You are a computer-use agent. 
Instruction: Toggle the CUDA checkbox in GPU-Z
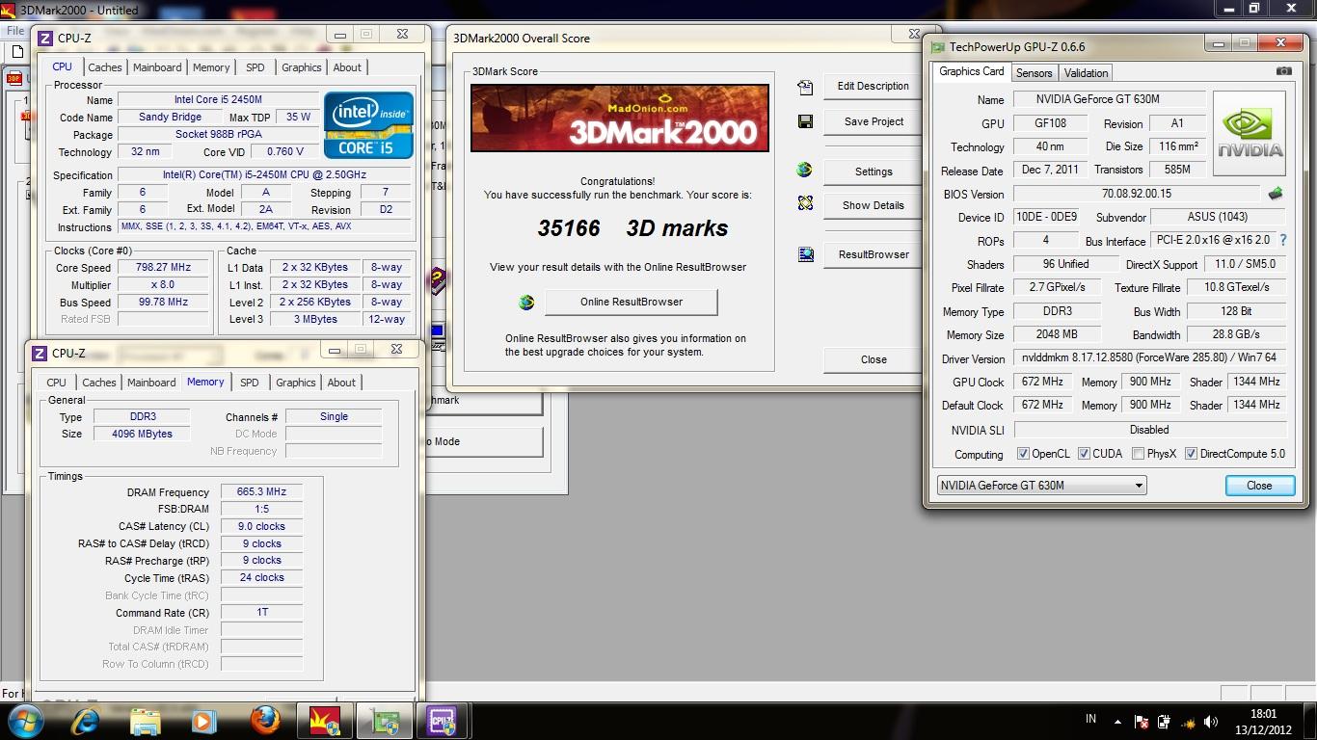pyautogui.click(x=1084, y=454)
